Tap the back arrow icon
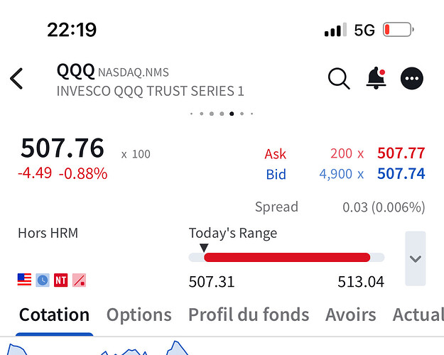Viewport: 444px width, 355px height. pyautogui.click(x=16, y=79)
